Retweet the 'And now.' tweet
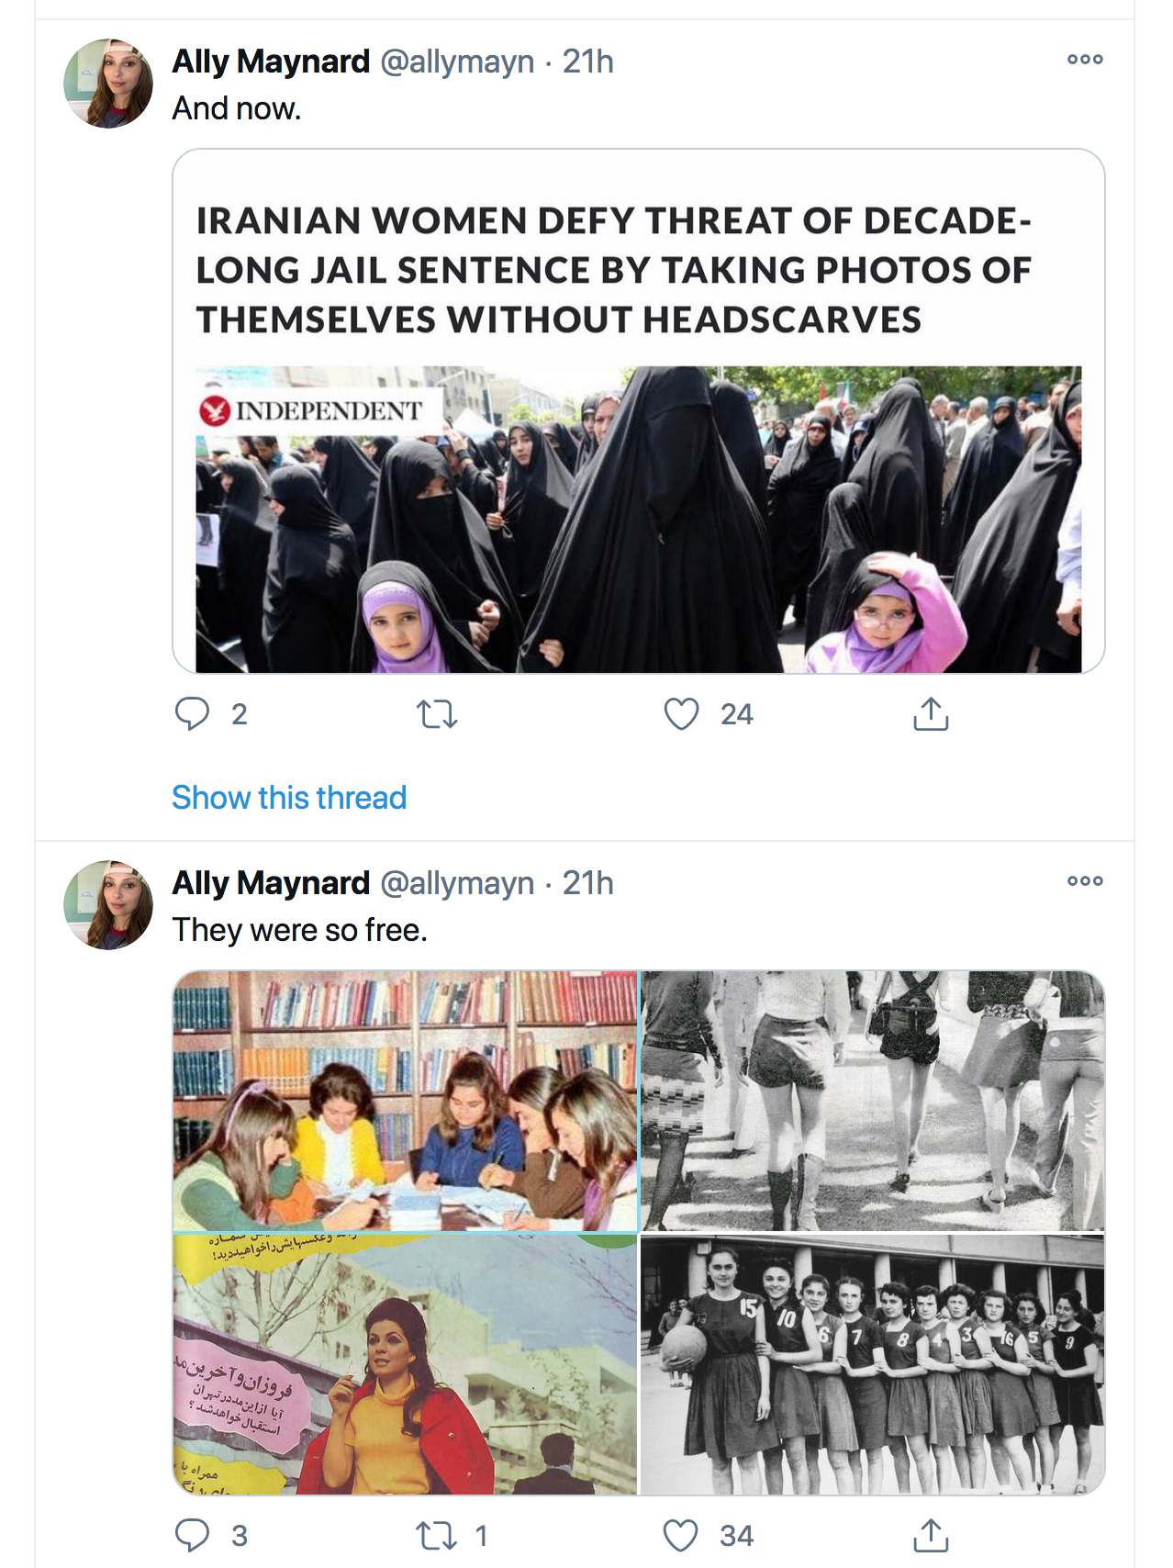 (x=437, y=713)
